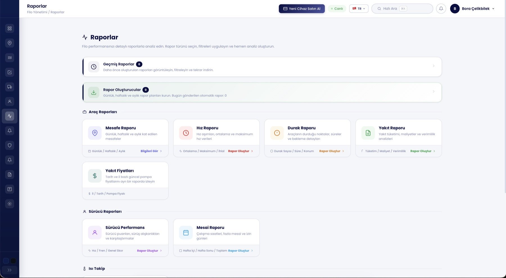
Task: Click 'Ortalama / Maksimum / İhlal' footer text
Action: [x=204, y=151]
